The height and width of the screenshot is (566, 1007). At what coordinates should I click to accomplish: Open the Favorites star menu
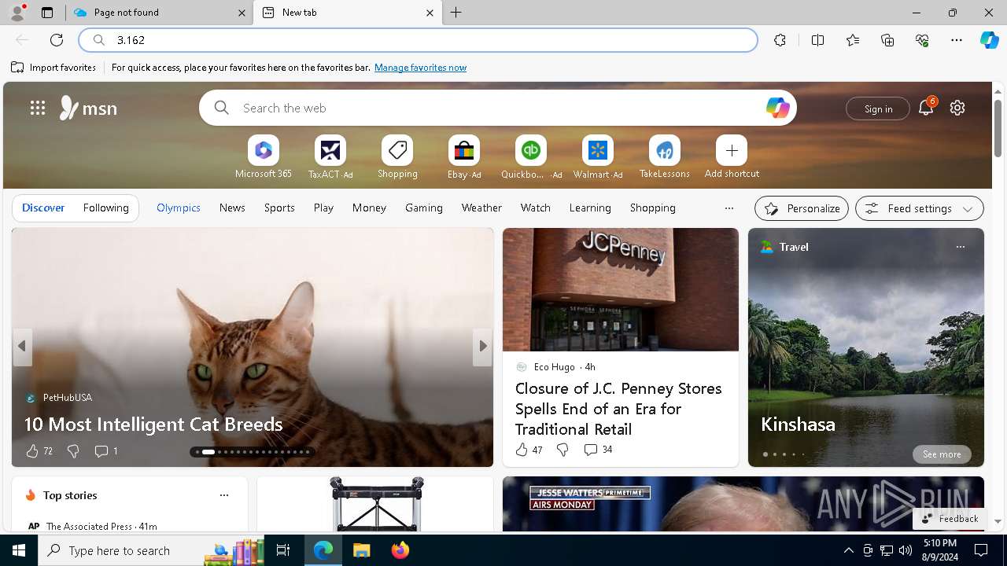coord(853,40)
